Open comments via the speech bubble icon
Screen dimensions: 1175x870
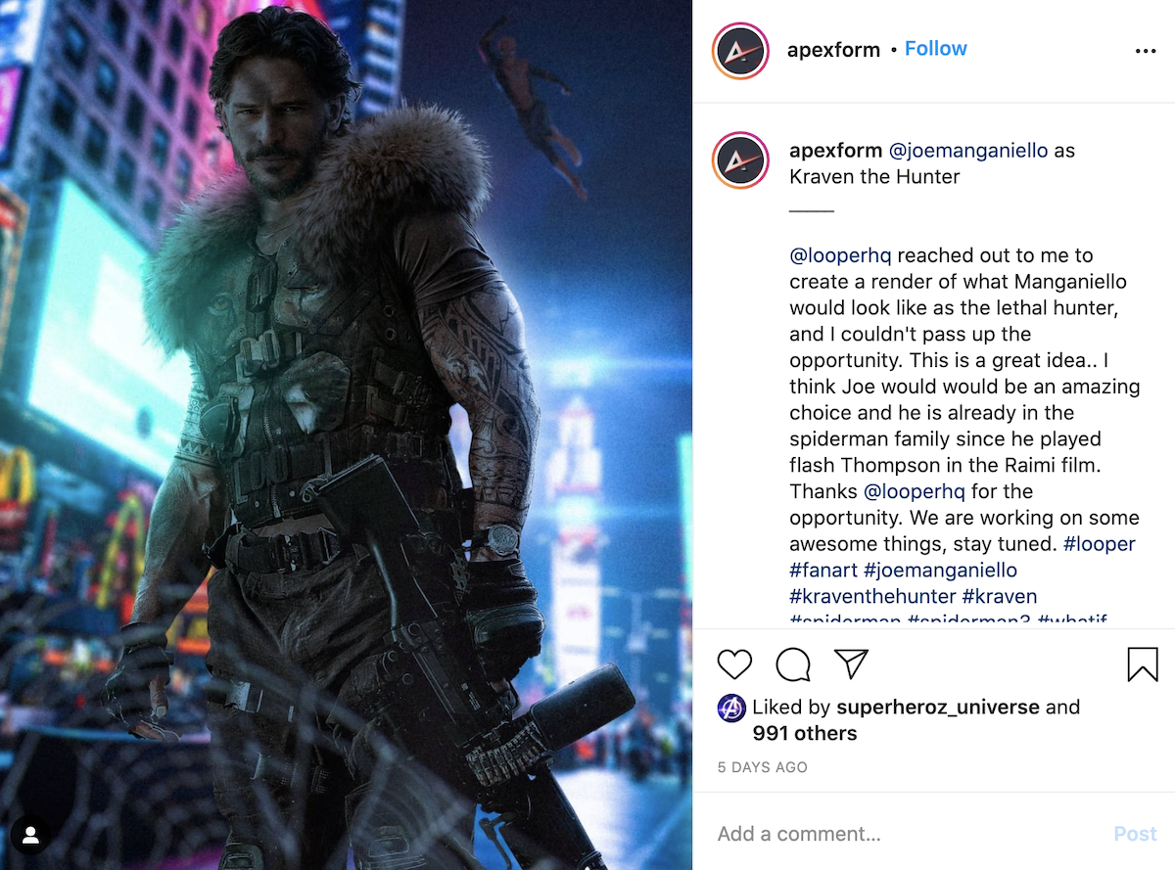click(x=793, y=664)
